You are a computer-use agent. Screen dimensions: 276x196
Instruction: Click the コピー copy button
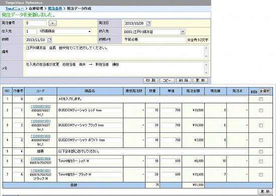pos(167,81)
